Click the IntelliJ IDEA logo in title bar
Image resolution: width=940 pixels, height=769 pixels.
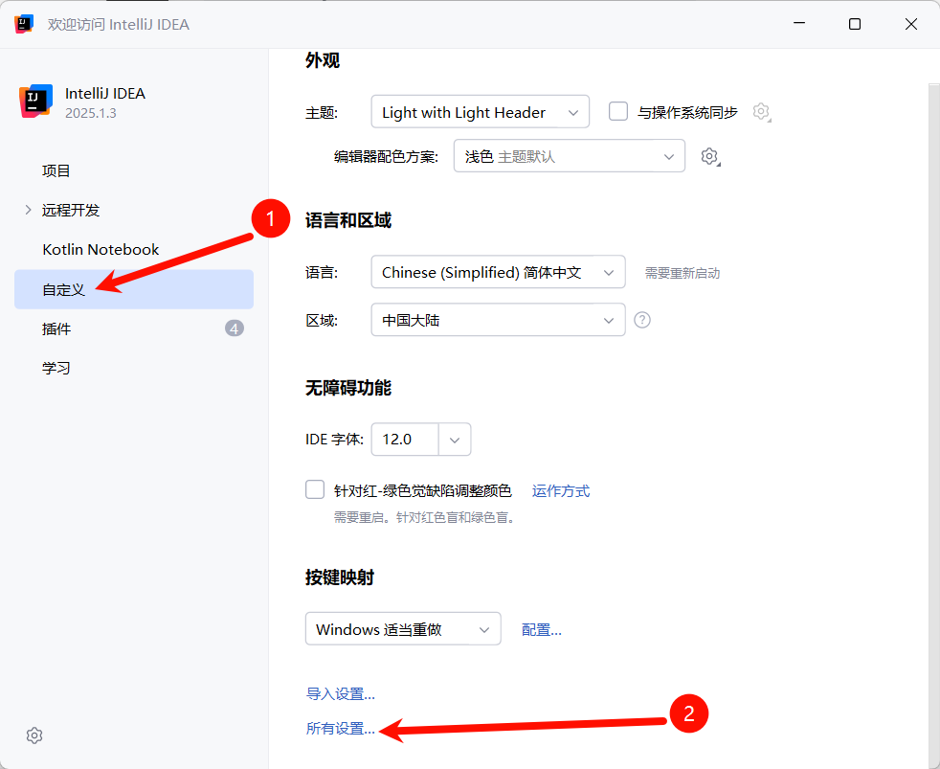pos(24,24)
